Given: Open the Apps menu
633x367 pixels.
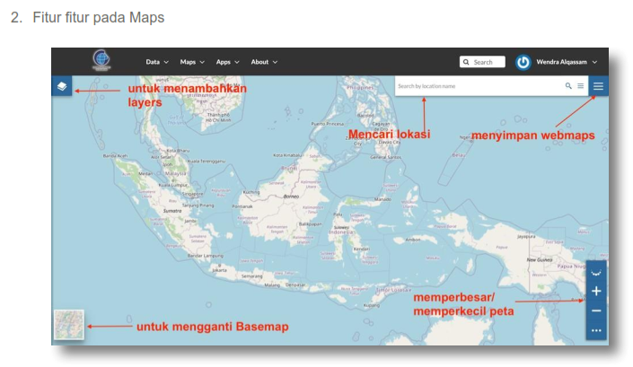Looking at the screenshot, I should tap(228, 62).
